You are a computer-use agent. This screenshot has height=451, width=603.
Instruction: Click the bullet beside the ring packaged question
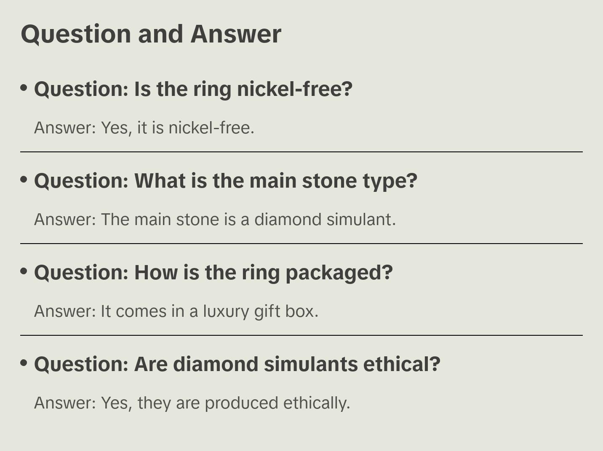click(24, 271)
